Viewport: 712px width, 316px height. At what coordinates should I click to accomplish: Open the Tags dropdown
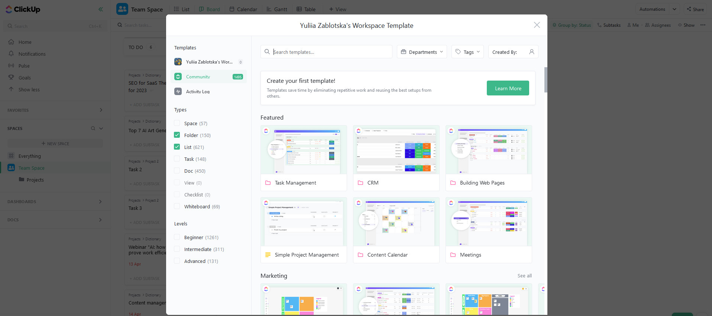(467, 52)
